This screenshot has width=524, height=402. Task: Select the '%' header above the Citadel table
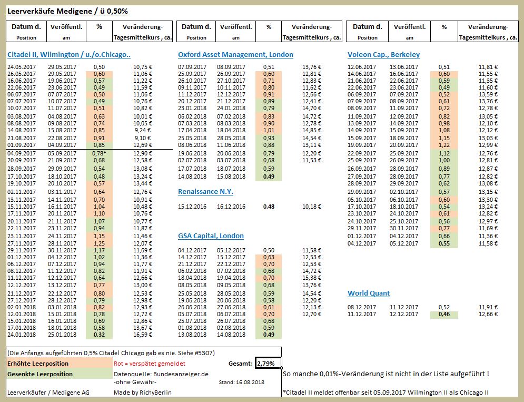(99, 32)
